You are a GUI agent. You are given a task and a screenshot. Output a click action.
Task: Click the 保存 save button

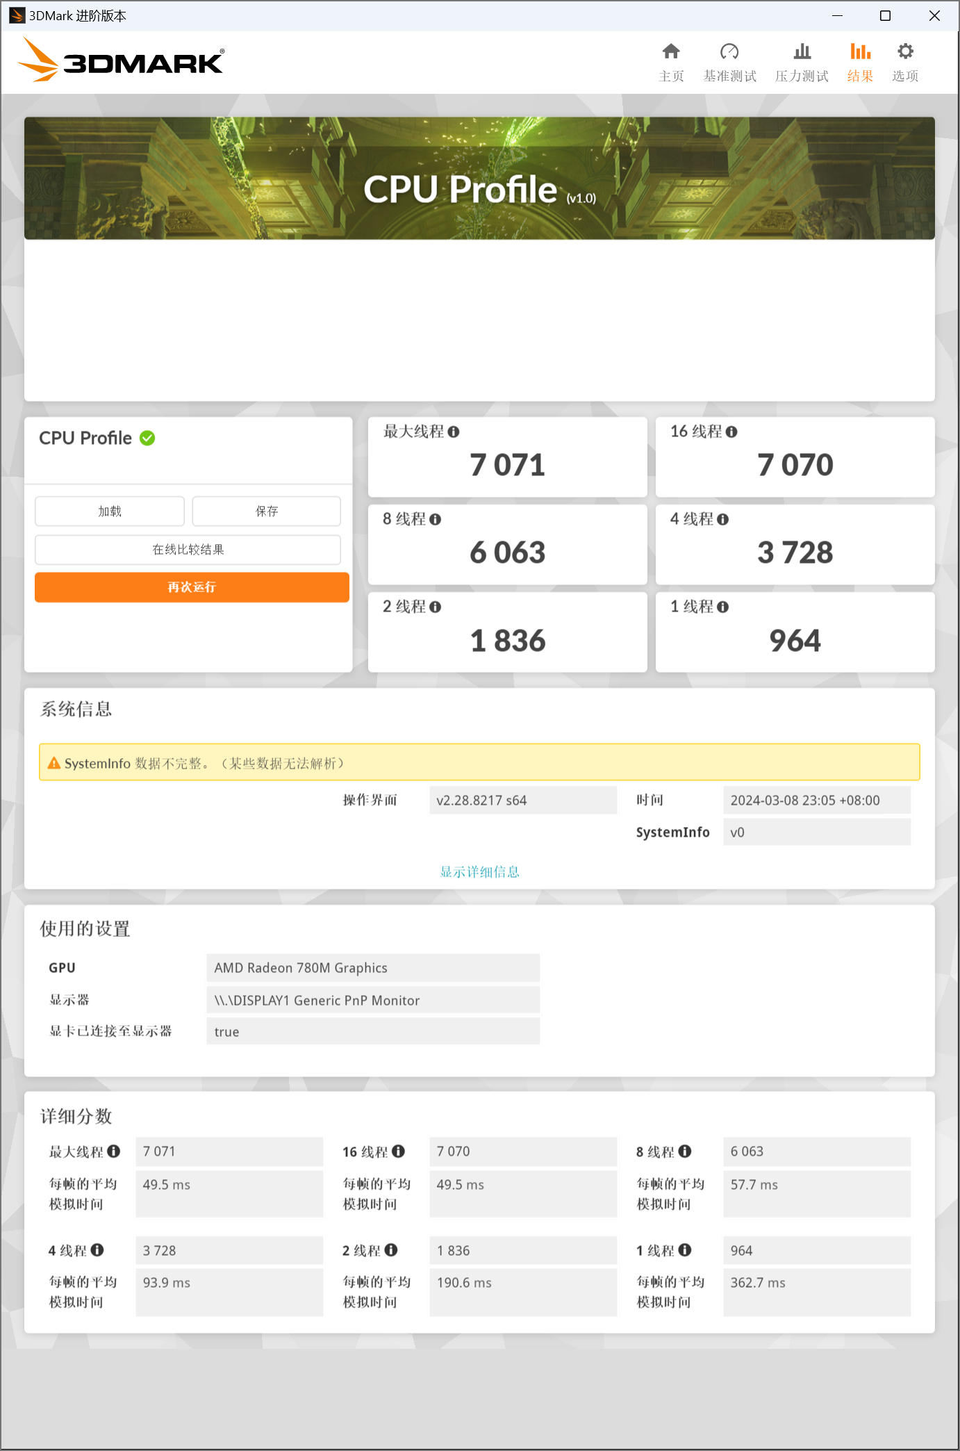coord(267,511)
